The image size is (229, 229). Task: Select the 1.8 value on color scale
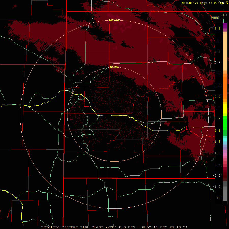coord(218,142)
